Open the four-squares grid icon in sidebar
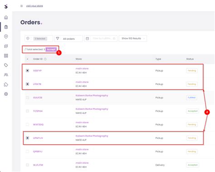The image size is (215, 172). [6, 56]
